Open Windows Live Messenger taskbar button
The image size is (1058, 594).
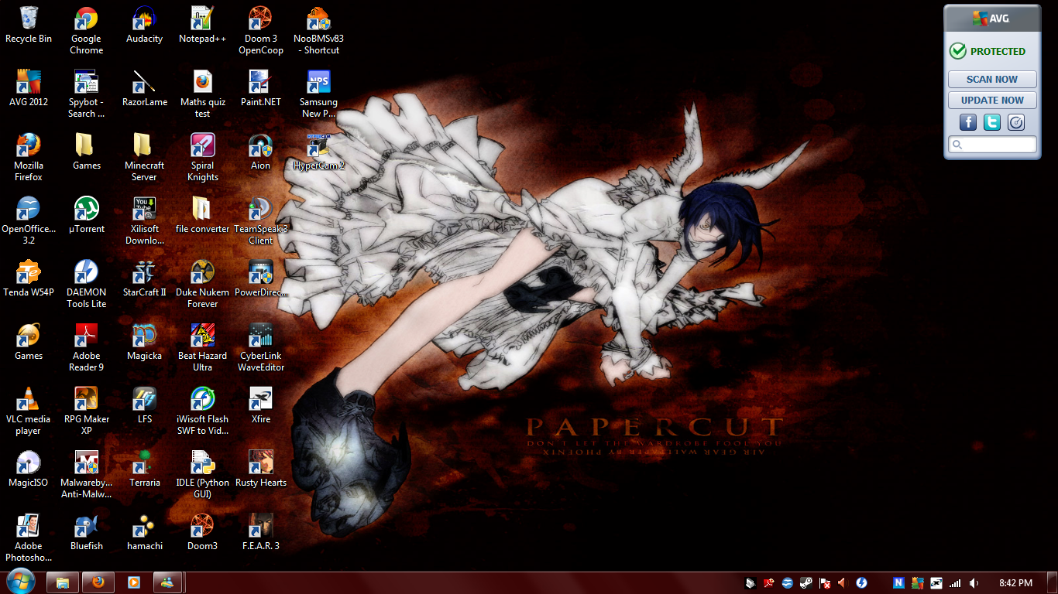(x=170, y=582)
